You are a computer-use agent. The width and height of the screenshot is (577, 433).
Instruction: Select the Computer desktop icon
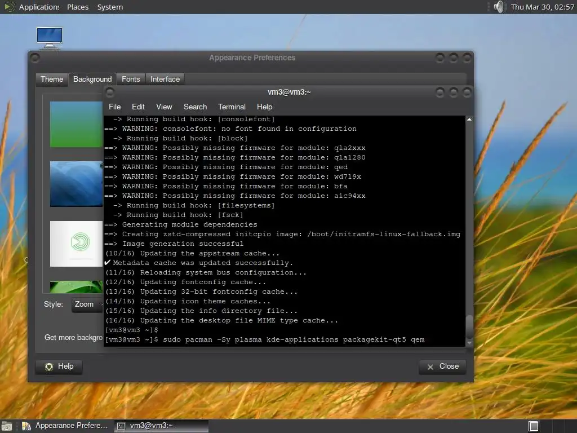(x=50, y=38)
